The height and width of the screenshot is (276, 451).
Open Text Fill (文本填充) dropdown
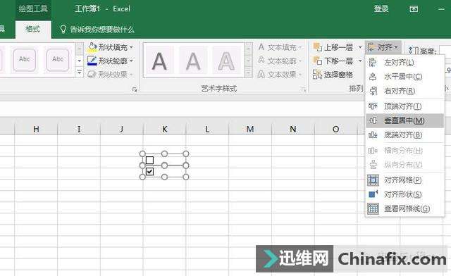(280, 47)
